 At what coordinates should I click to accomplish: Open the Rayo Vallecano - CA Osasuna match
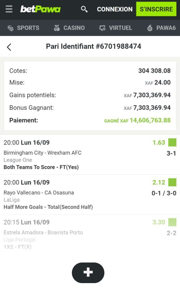click(x=39, y=193)
